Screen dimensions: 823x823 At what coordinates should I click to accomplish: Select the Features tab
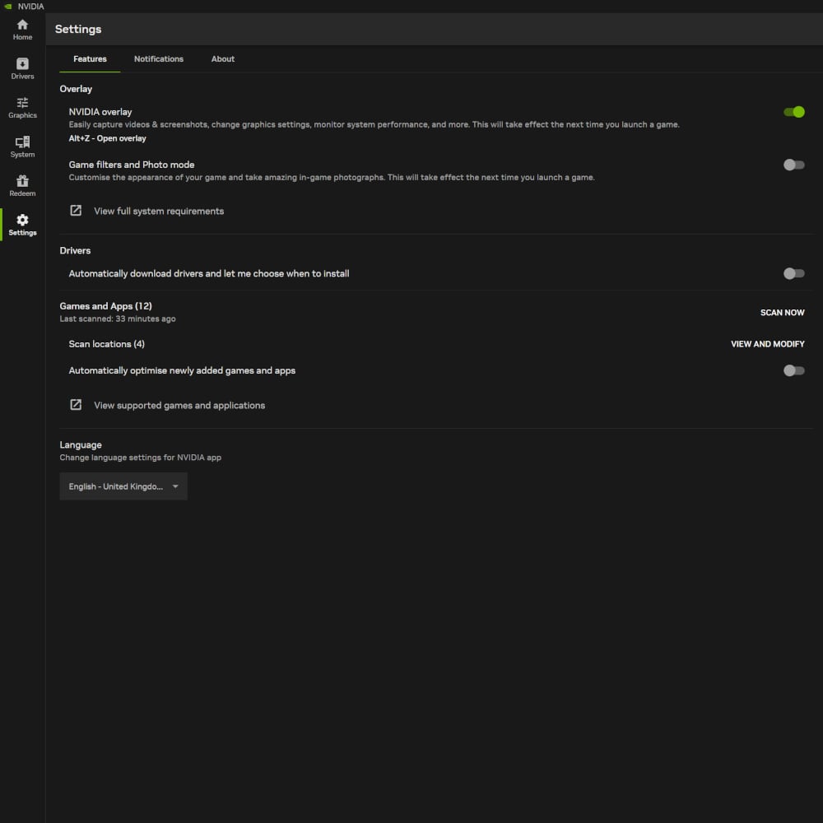tap(89, 58)
